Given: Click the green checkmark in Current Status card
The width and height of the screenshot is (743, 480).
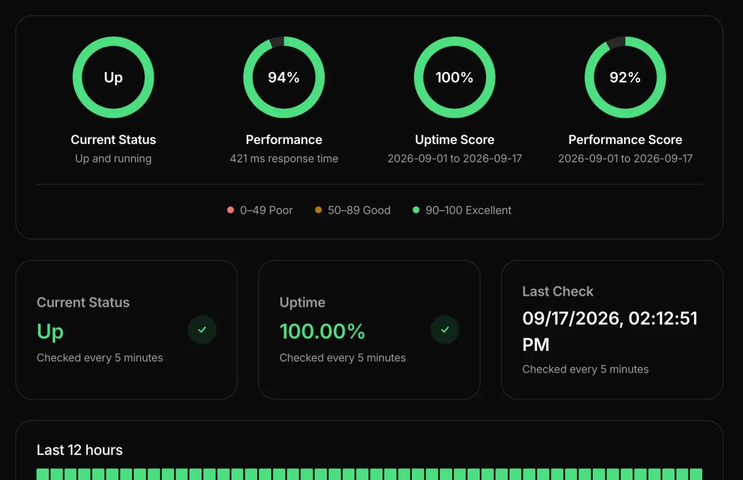Looking at the screenshot, I should pyautogui.click(x=202, y=330).
